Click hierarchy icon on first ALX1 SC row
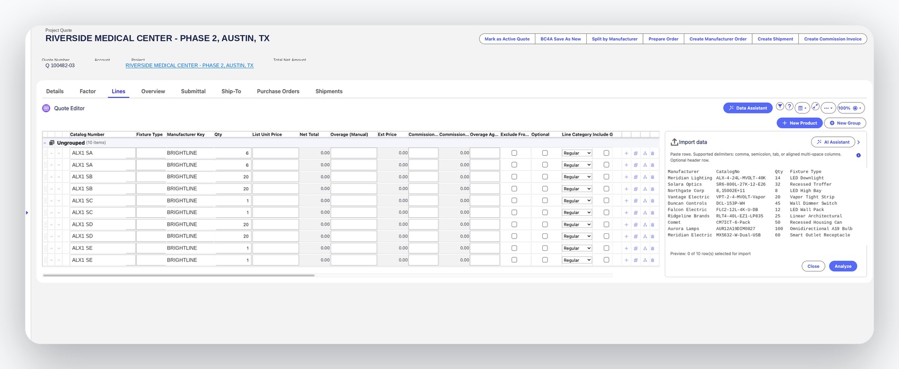Screen dimensions: 899x369 coord(645,201)
